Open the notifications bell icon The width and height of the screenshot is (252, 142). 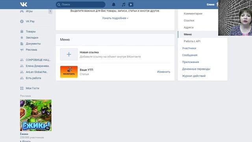point(114,4)
